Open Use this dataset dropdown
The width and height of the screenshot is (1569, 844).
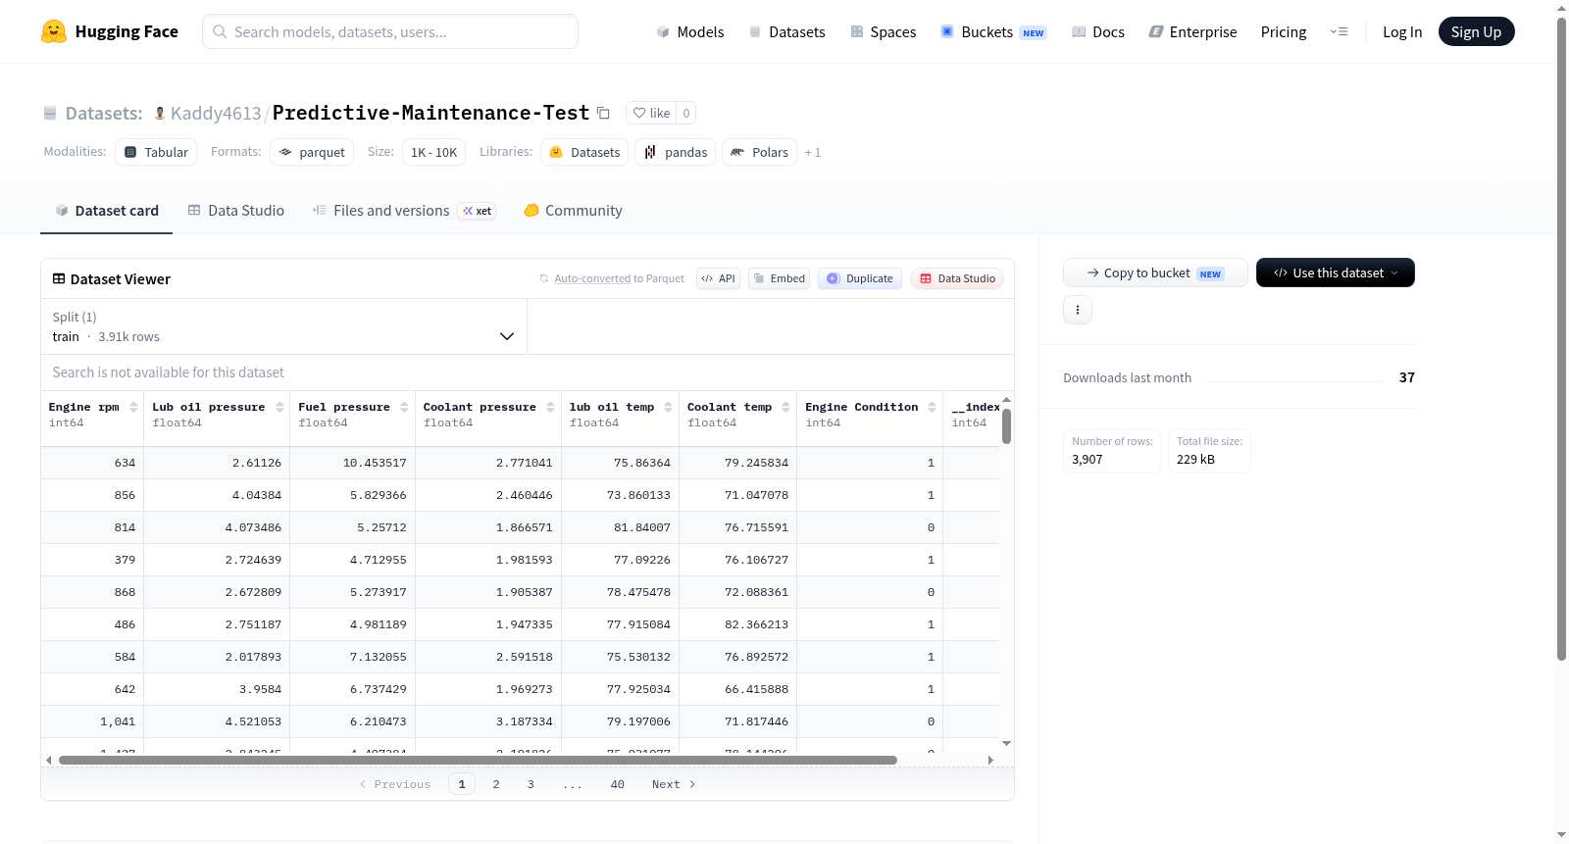(1336, 273)
